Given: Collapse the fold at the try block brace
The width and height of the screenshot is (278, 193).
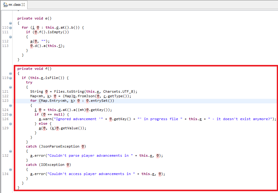Looking at the screenshot, I should [10, 87].
